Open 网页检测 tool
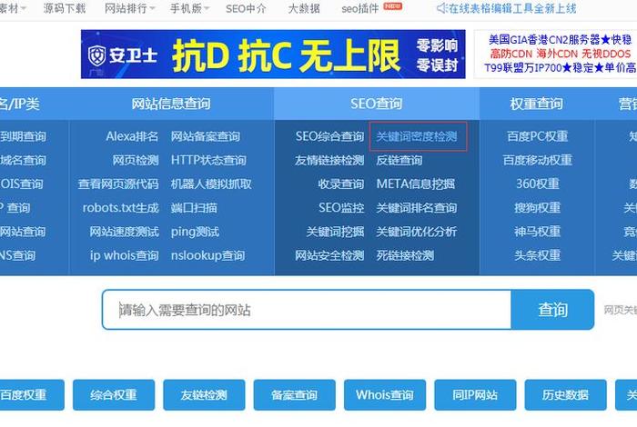The width and height of the screenshot is (637, 427). pyautogui.click(x=136, y=160)
